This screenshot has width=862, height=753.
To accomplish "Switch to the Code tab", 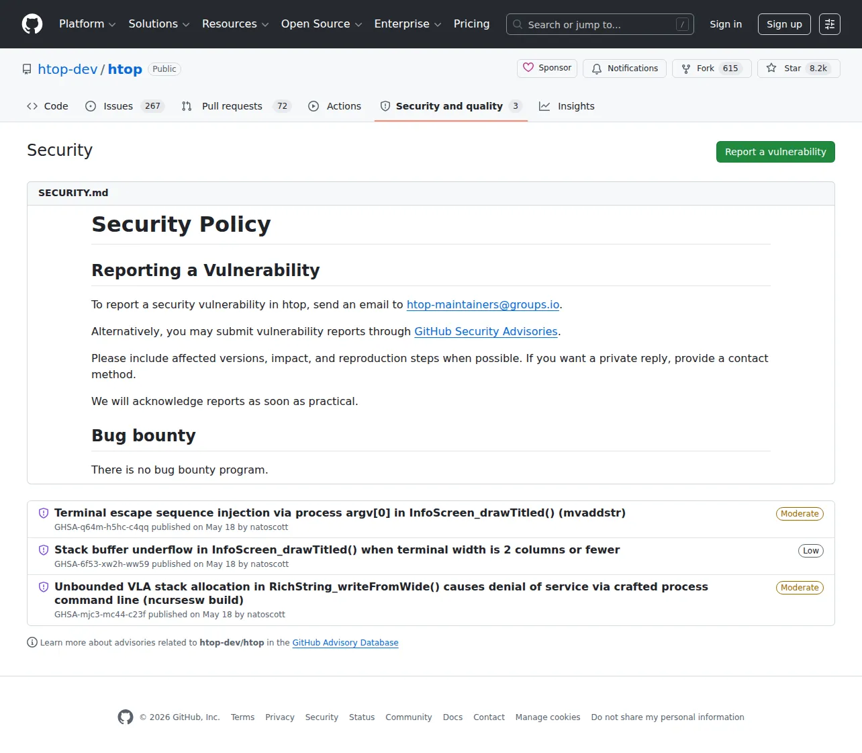I will click(x=48, y=106).
